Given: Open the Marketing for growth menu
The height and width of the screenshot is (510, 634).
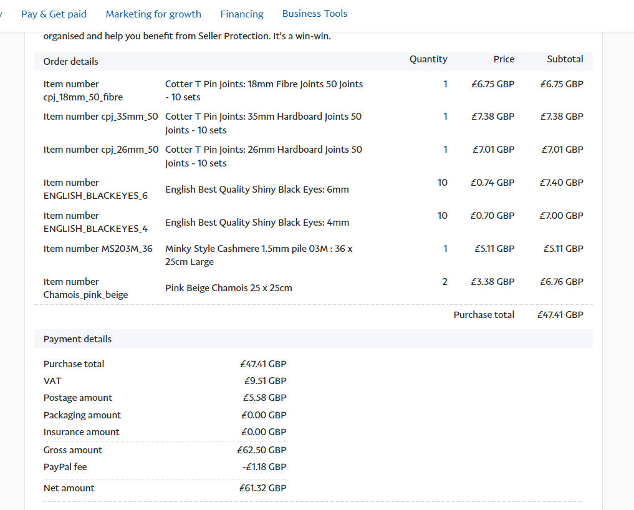Looking at the screenshot, I should pyautogui.click(x=153, y=14).
